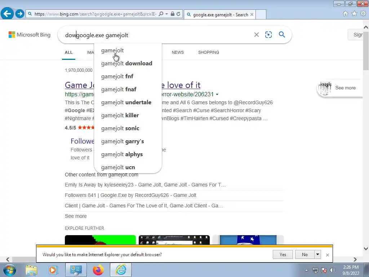This screenshot has width=369, height=277.
Task: Choose 'gamejolt undertale' suggestion
Action: click(x=128, y=102)
